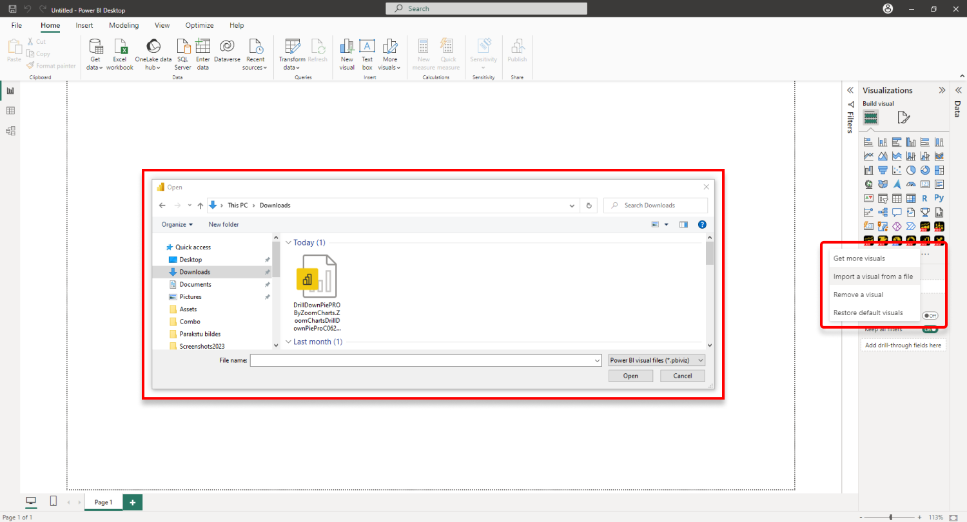967x522 pixels.
Task: Insert a Text box from the ribbon
Action: pos(367,54)
